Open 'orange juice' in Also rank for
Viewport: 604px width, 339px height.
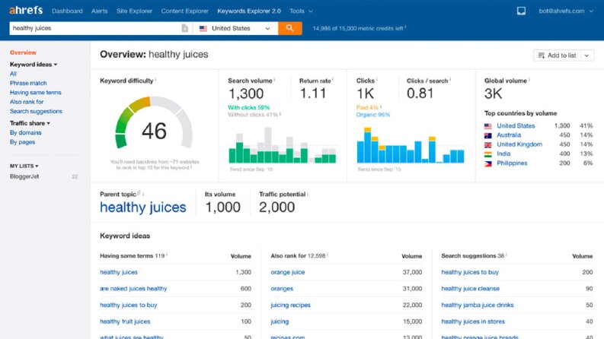287,272
